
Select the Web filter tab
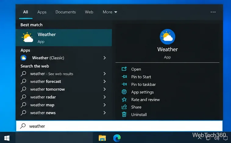coord(89,12)
